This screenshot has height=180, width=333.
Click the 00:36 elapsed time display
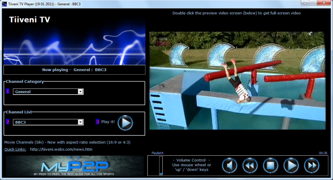click(x=323, y=153)
